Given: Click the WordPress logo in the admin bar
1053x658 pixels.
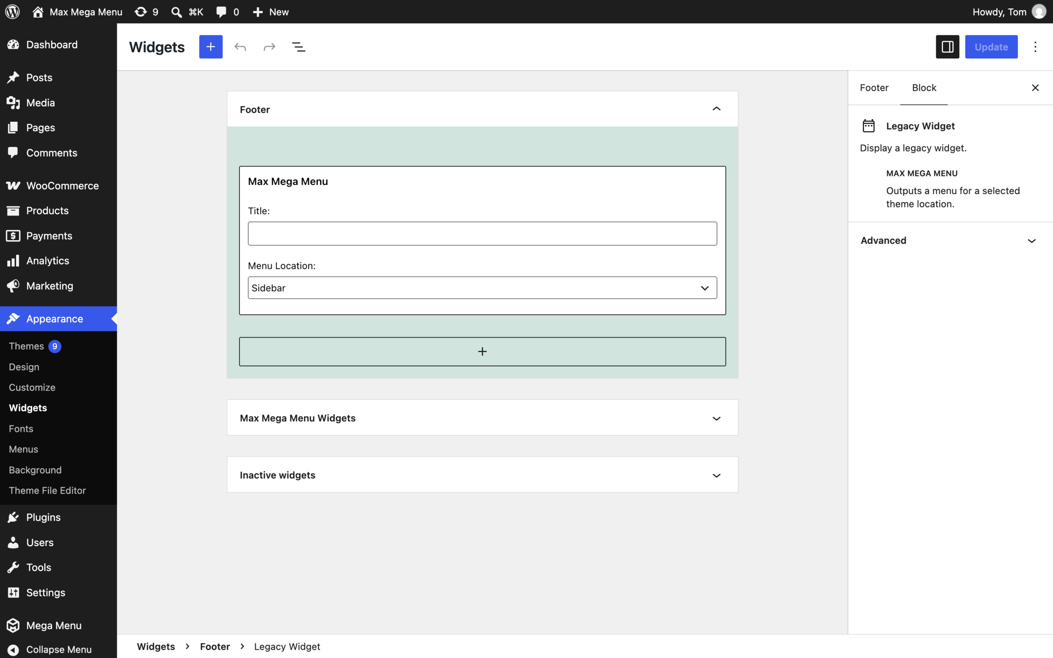Looking at the screenshot, I should tap(13, 12).
